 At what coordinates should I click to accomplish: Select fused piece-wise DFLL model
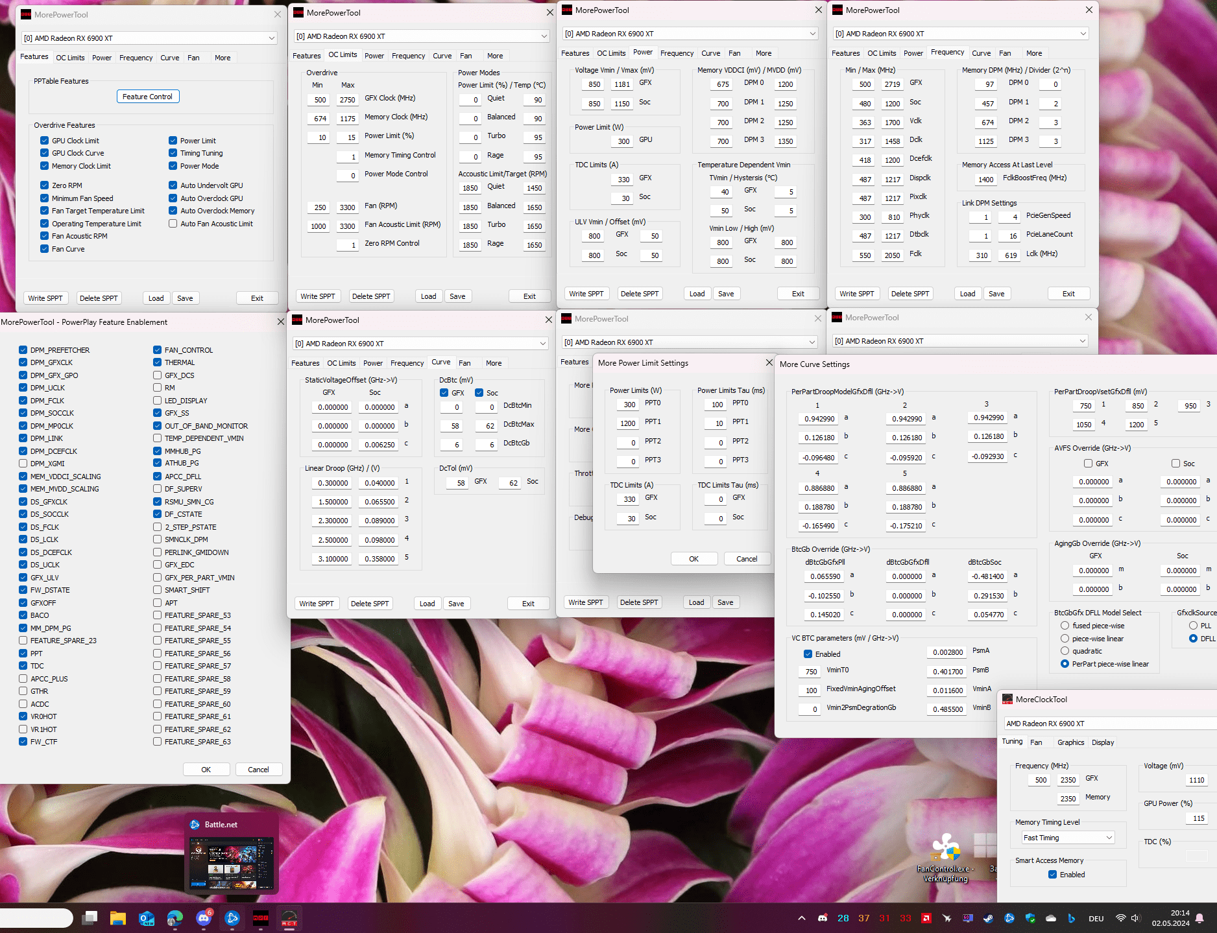pos(1065,626)
